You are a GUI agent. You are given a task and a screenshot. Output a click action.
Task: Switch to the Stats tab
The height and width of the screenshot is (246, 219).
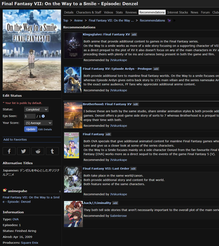pos(119,12)
